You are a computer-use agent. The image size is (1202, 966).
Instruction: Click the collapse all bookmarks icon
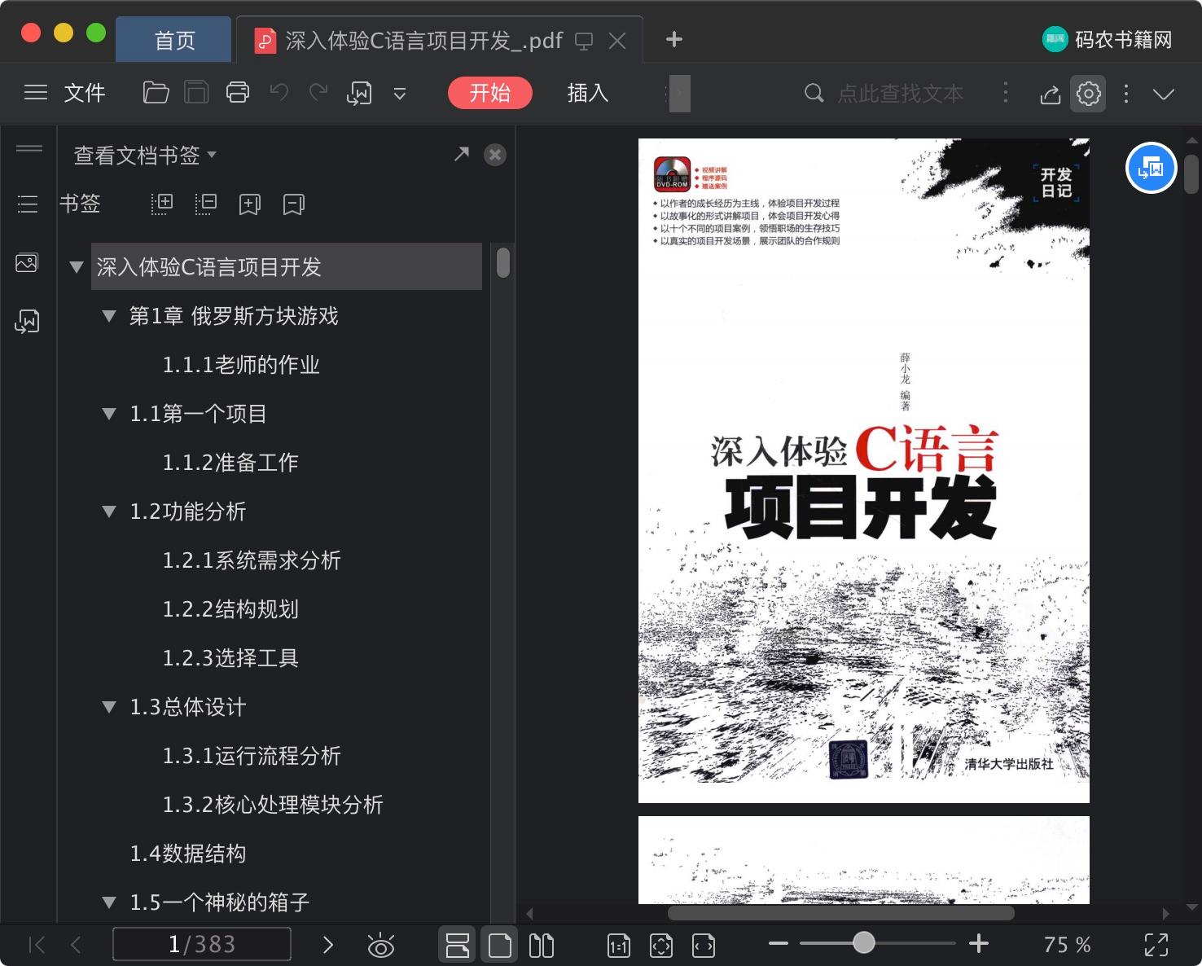coord(206,204)
